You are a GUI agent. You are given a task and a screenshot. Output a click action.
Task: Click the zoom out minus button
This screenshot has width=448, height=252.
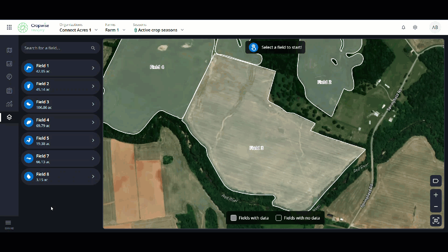[x=436, y=206]
